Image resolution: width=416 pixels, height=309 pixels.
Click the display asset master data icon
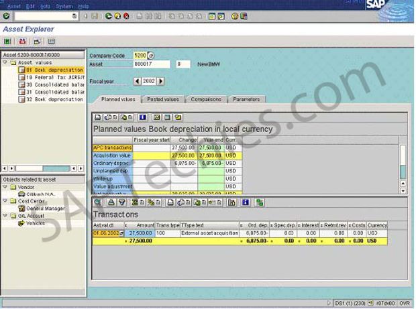click(37, 42)
